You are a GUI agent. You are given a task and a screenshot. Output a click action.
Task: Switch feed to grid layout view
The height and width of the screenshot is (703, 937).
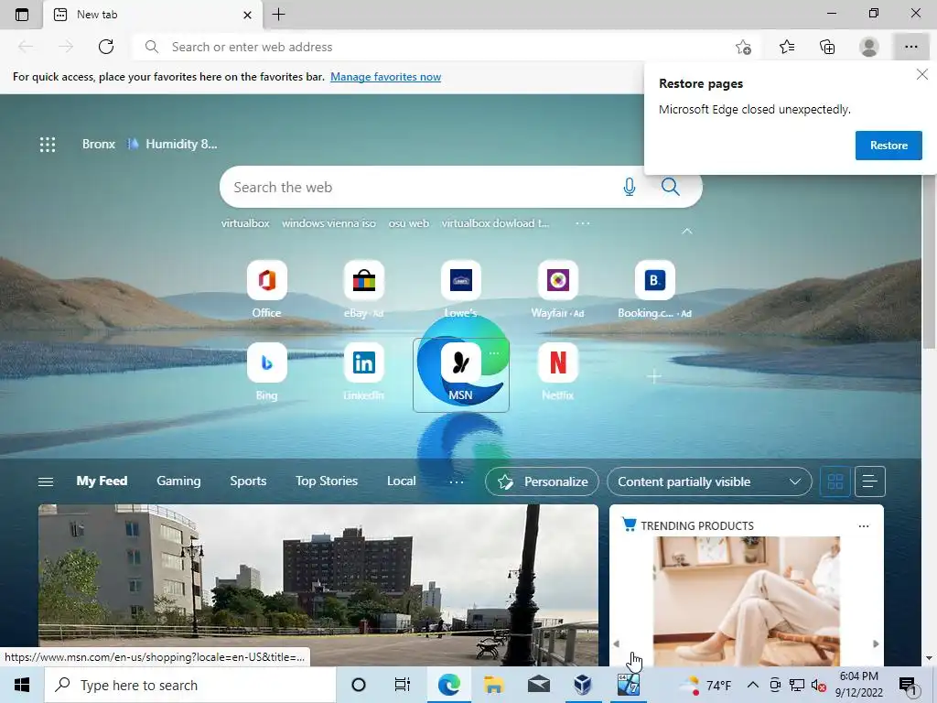(x=835, y=481)
